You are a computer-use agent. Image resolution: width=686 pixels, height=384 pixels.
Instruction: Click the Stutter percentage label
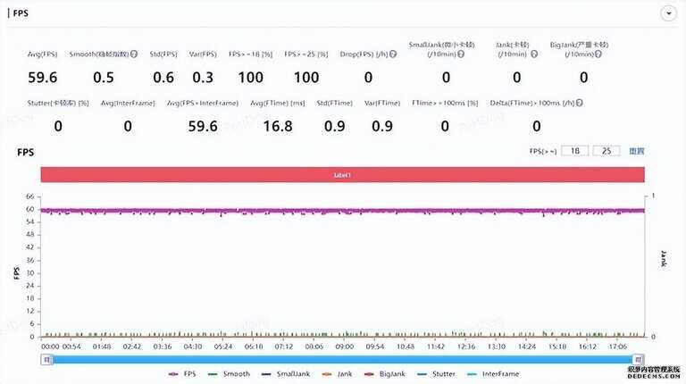coord(58,103)
